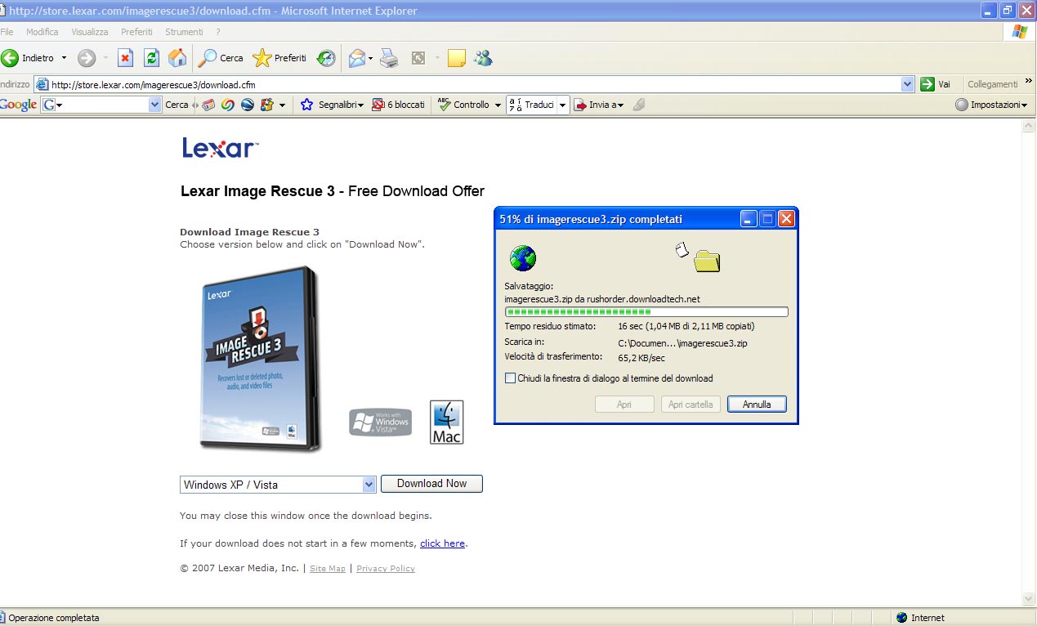1037x626 pixels.
Task: Open browsing history clock icon
Action: tap(326, 58)
